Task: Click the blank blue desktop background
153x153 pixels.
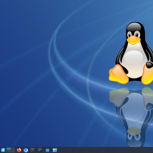Action: click(x=25, y=38)
